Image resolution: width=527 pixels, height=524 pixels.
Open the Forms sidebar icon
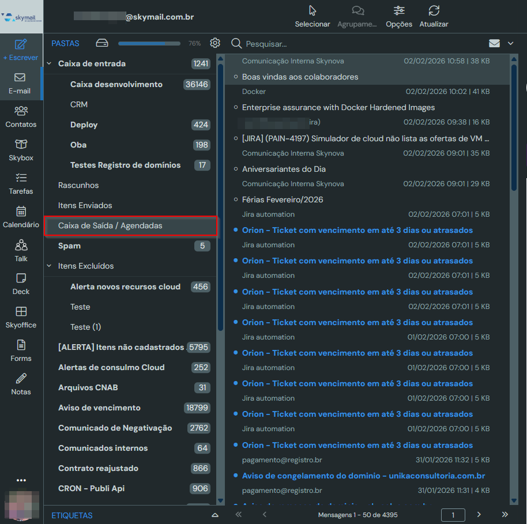(x=21, y=345)
